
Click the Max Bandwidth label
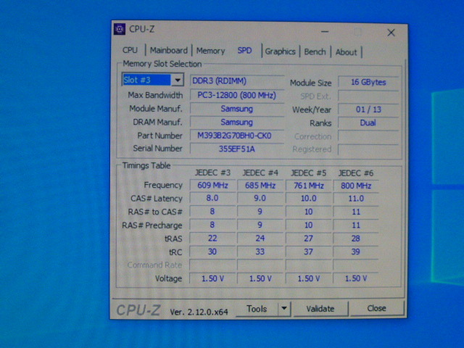[x=155, y=95]
